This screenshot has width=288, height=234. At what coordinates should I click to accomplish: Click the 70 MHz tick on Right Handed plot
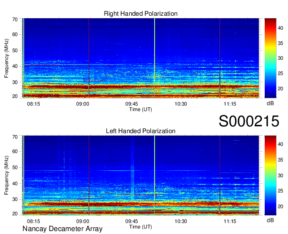(15, 19)
